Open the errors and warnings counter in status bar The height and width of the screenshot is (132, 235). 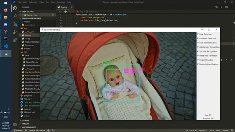coord(51,131)
